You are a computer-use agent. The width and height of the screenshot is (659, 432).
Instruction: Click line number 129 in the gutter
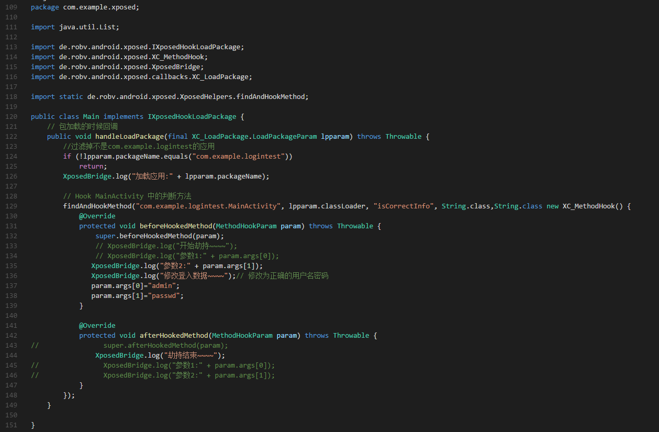11,206
